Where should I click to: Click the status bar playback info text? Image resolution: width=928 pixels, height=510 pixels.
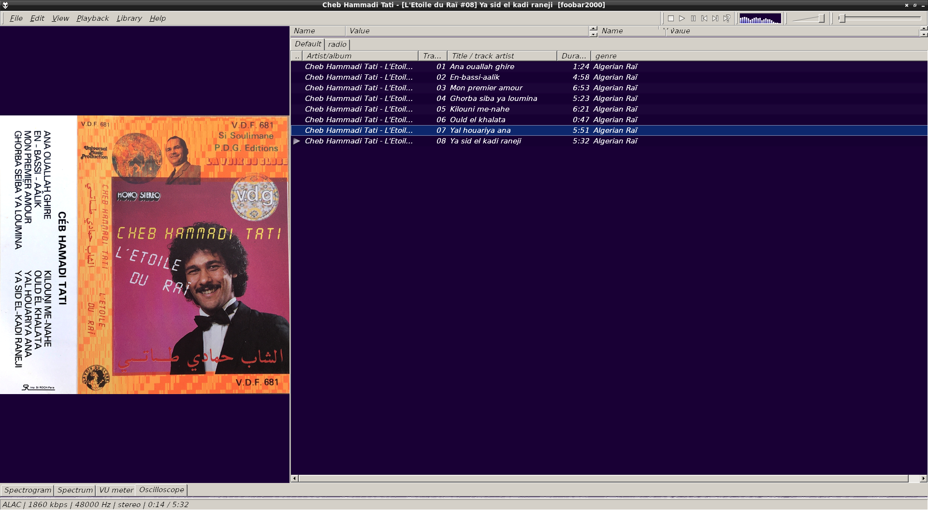[x=95, y=505]
